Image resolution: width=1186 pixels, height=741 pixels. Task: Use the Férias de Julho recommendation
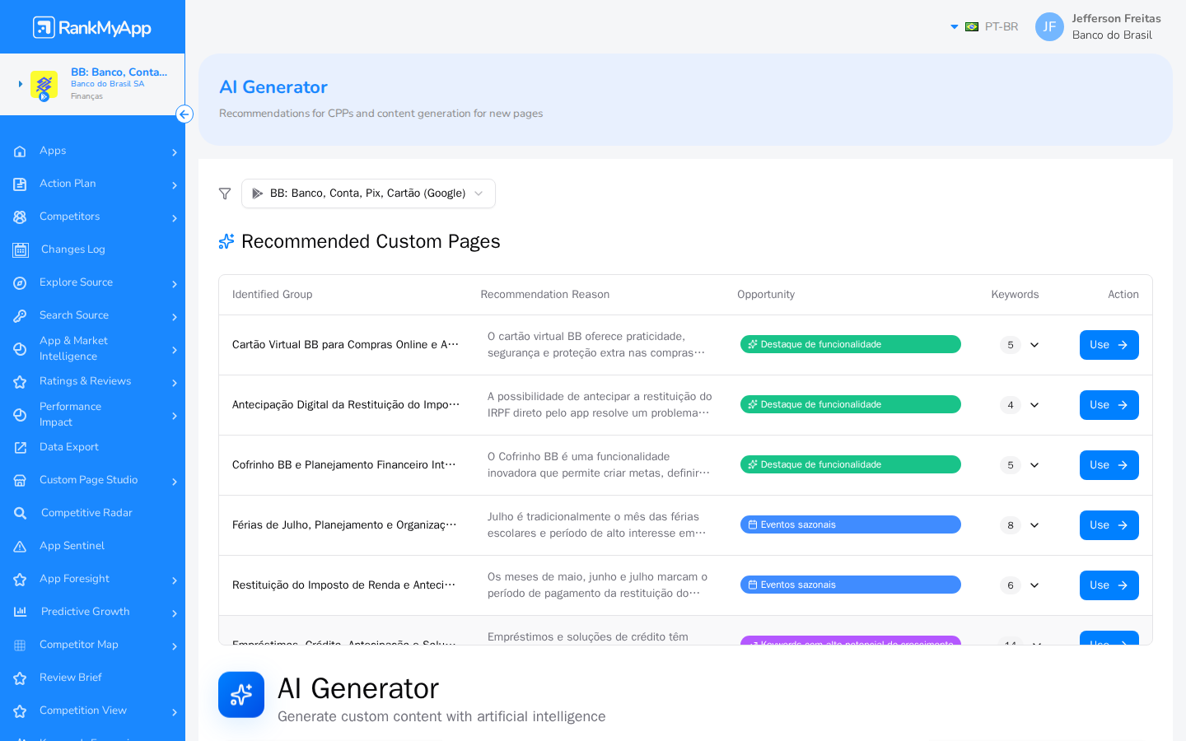(1109, 525)
